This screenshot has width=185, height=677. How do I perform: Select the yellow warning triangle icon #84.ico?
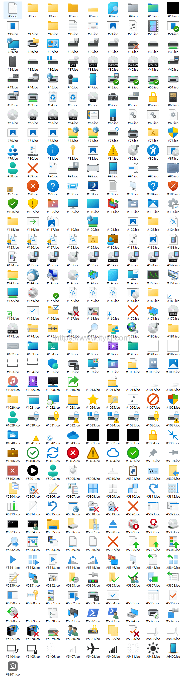pos(113,150)
